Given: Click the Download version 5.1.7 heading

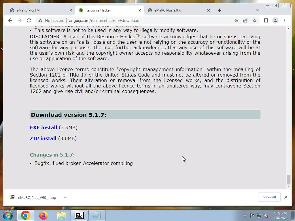Looking at the screenshot, I should 69,115.
